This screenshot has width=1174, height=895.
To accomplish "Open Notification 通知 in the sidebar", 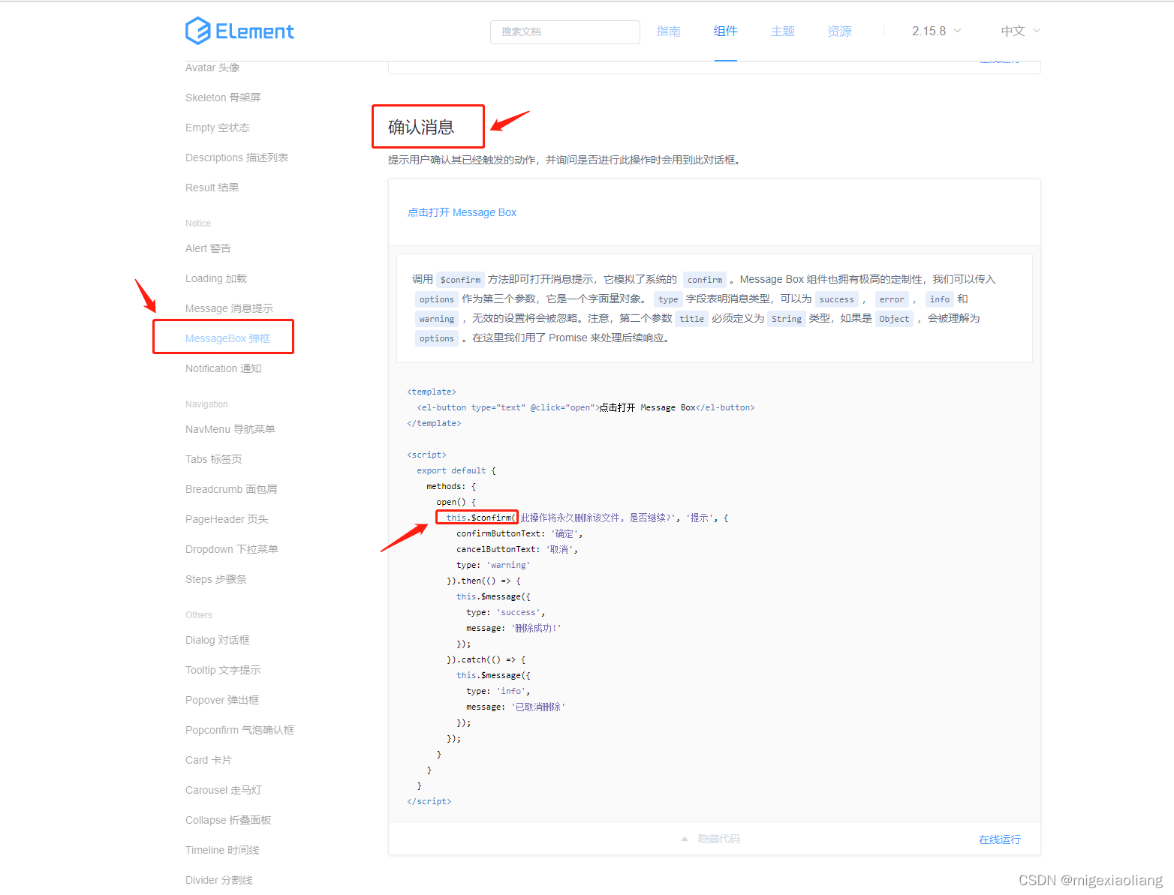I will tap(224, 368).
